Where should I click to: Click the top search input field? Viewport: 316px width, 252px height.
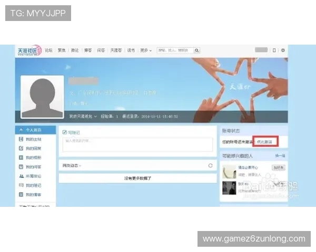click(x=175, y=50)
